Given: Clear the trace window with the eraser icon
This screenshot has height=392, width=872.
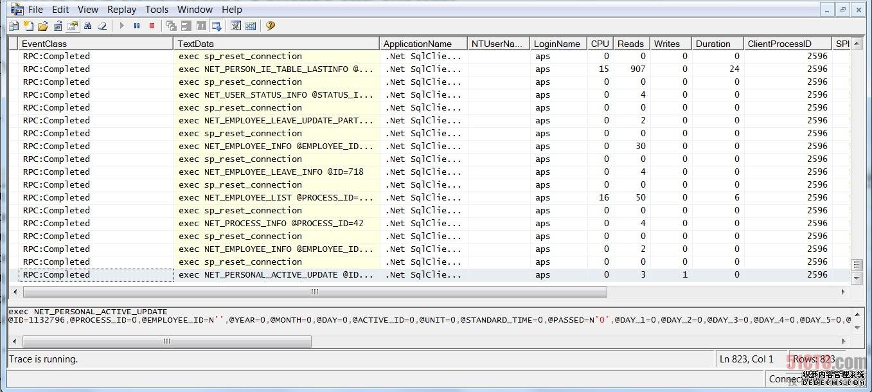Looking at the screenshot, I should [102, 26].
